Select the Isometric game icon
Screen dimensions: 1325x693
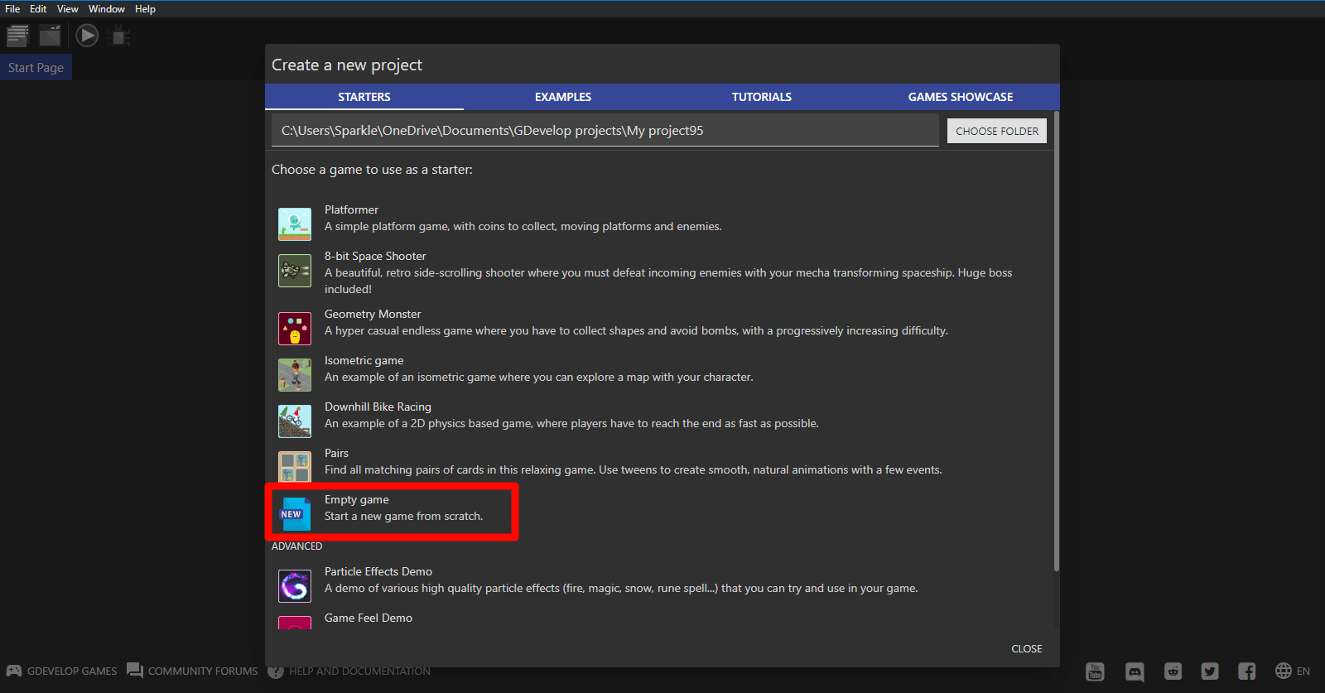pos(295,374)
